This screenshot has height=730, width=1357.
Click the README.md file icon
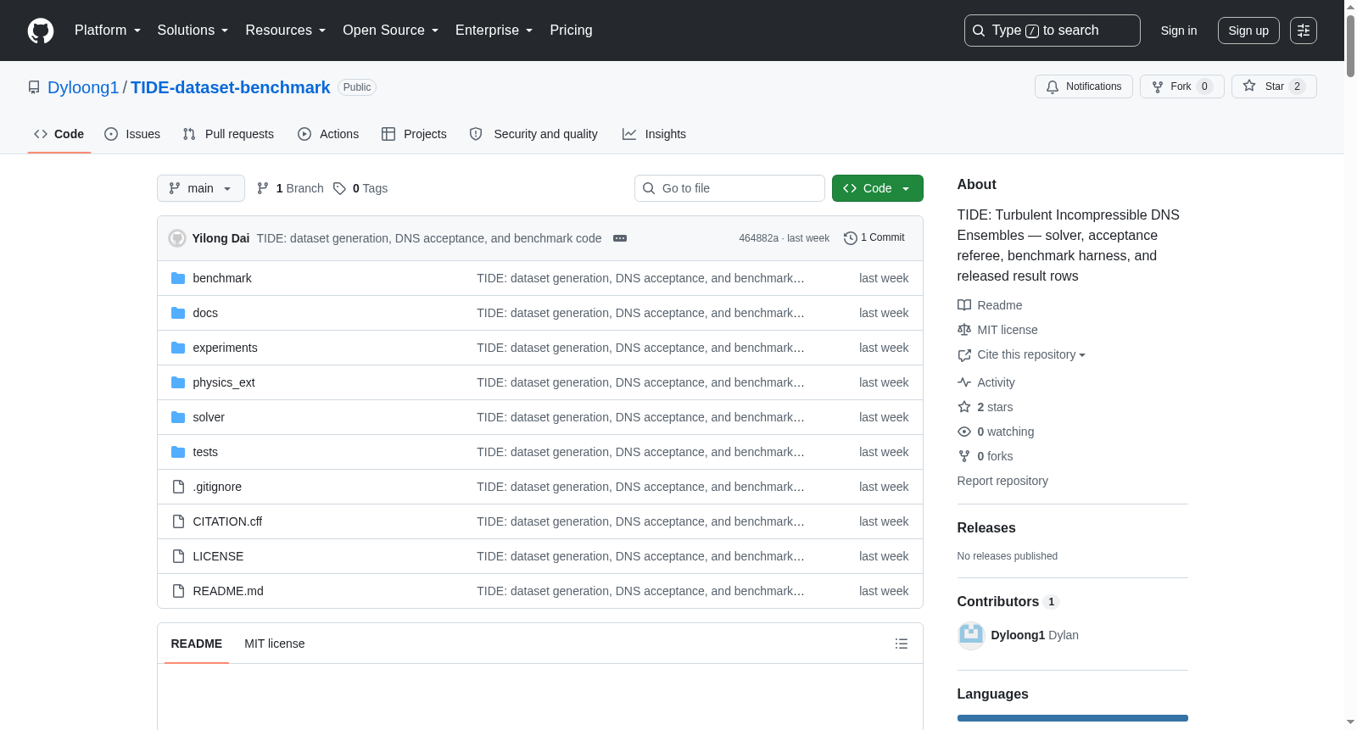pos(178,591)
